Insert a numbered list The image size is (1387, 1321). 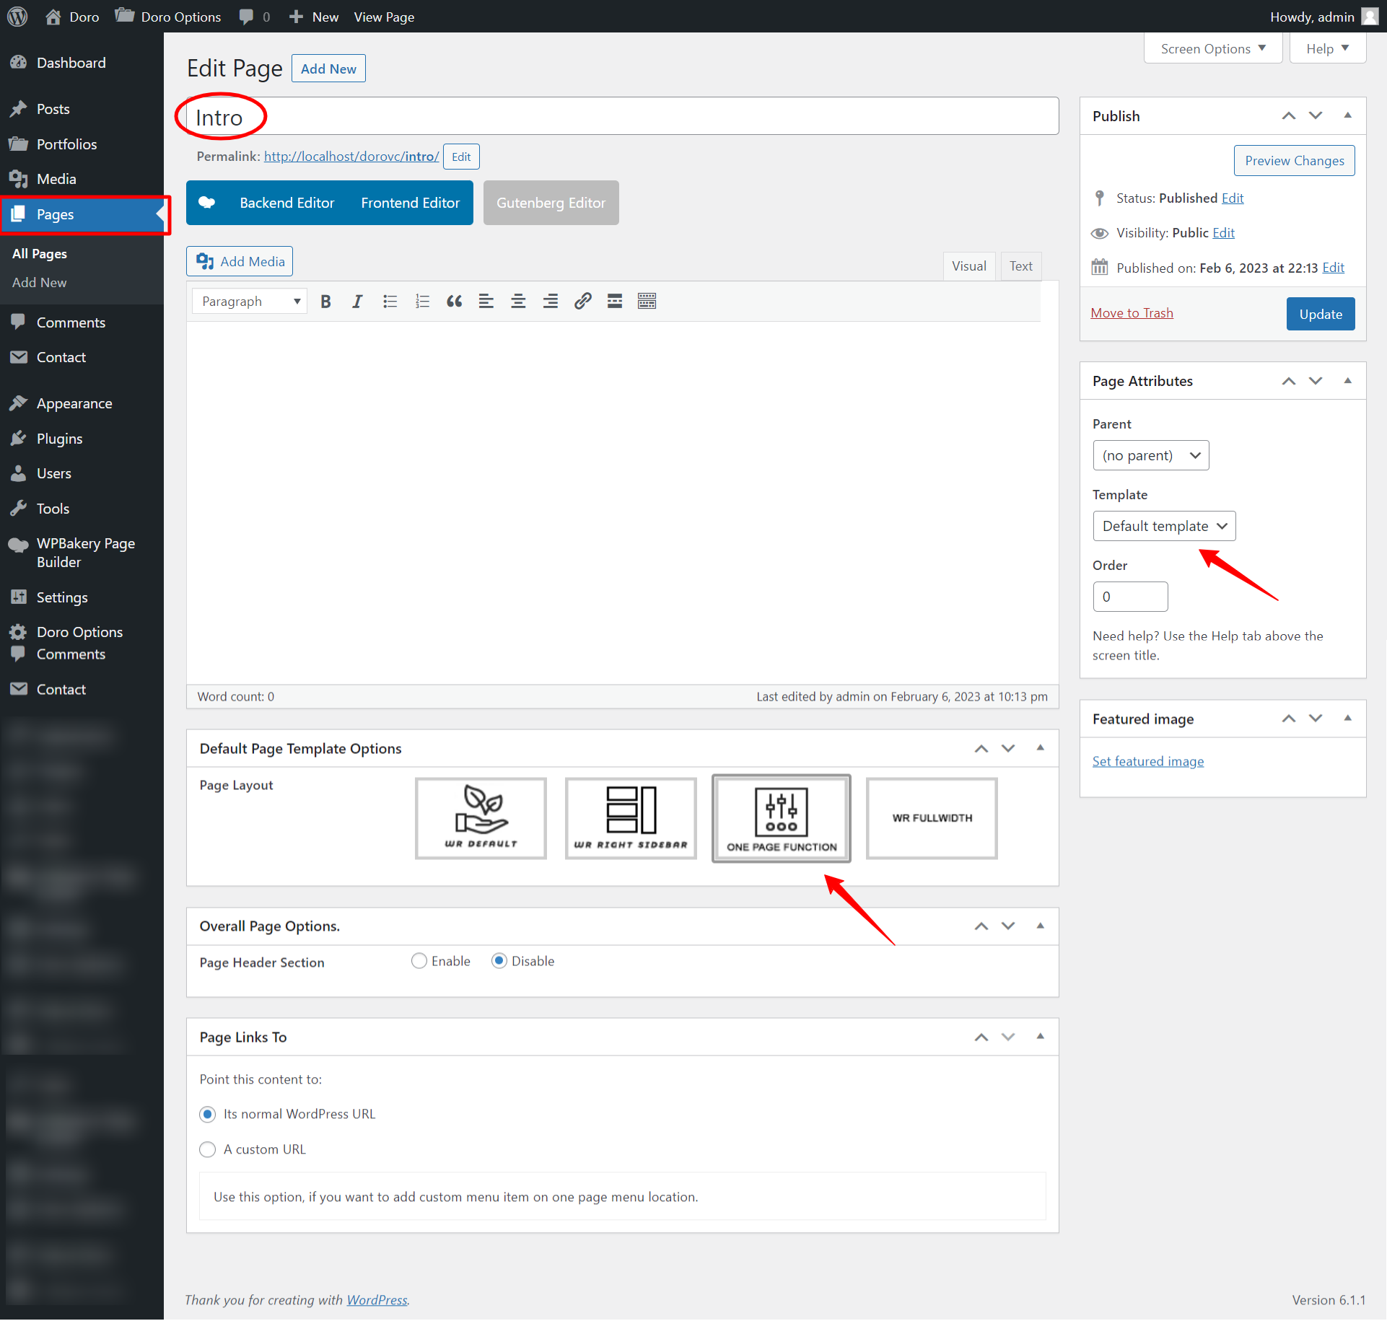422,302
